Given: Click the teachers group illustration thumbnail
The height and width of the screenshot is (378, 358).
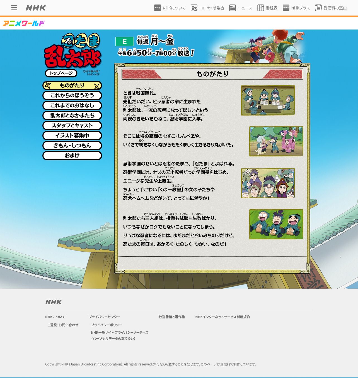Looking at the screenshot, I should (268, 183).
